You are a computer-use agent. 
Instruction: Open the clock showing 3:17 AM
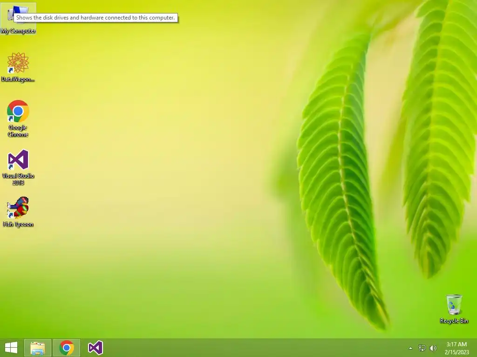coord(457,344)
